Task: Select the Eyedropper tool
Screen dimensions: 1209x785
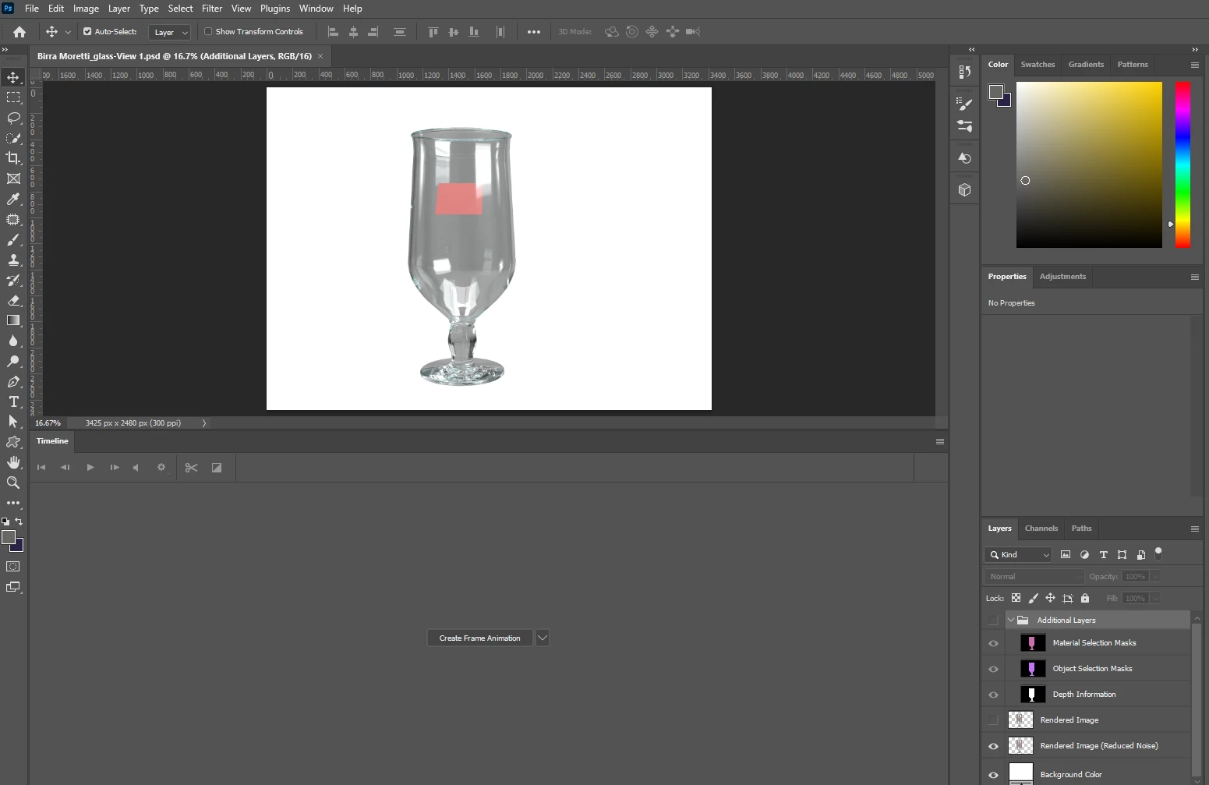Action: 13,199
